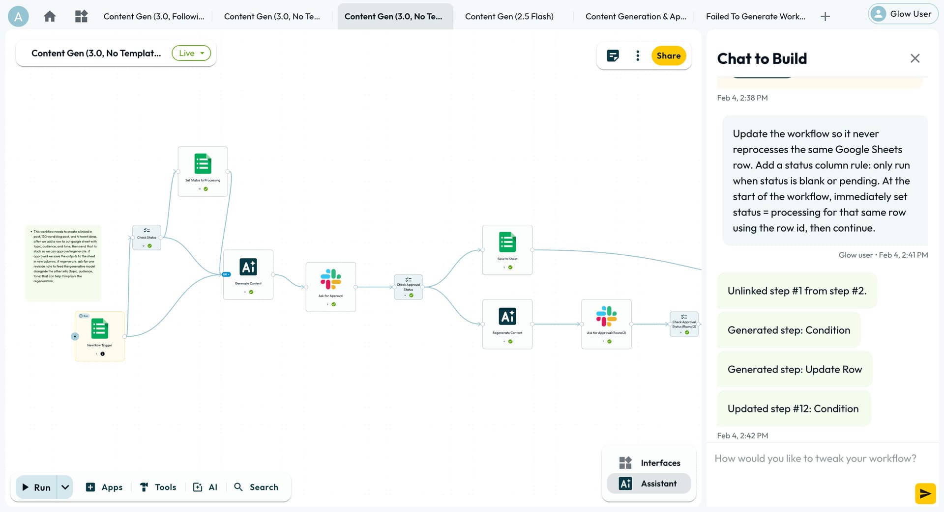The height and width of the screenshot is (512, 944).
Task: Open the three-dot workflow options menu
Action: (638, 55)
